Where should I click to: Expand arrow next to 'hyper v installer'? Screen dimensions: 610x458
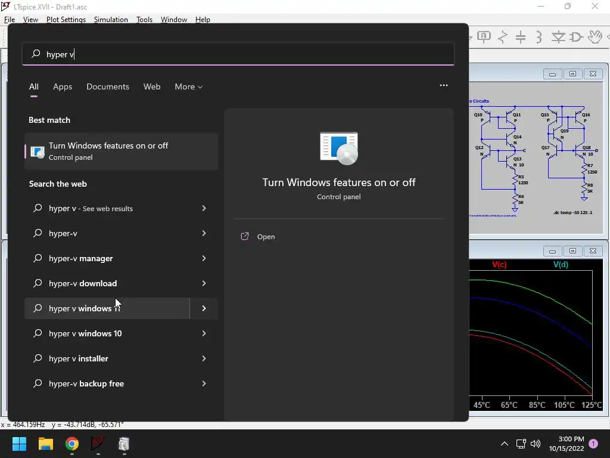pos(204,358)
